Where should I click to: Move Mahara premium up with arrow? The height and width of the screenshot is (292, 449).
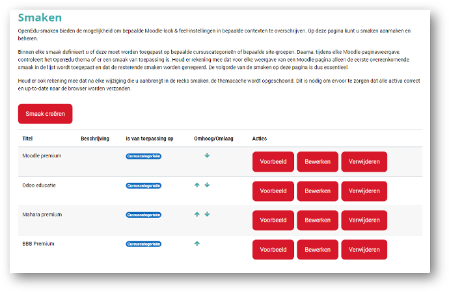[197, 215]
